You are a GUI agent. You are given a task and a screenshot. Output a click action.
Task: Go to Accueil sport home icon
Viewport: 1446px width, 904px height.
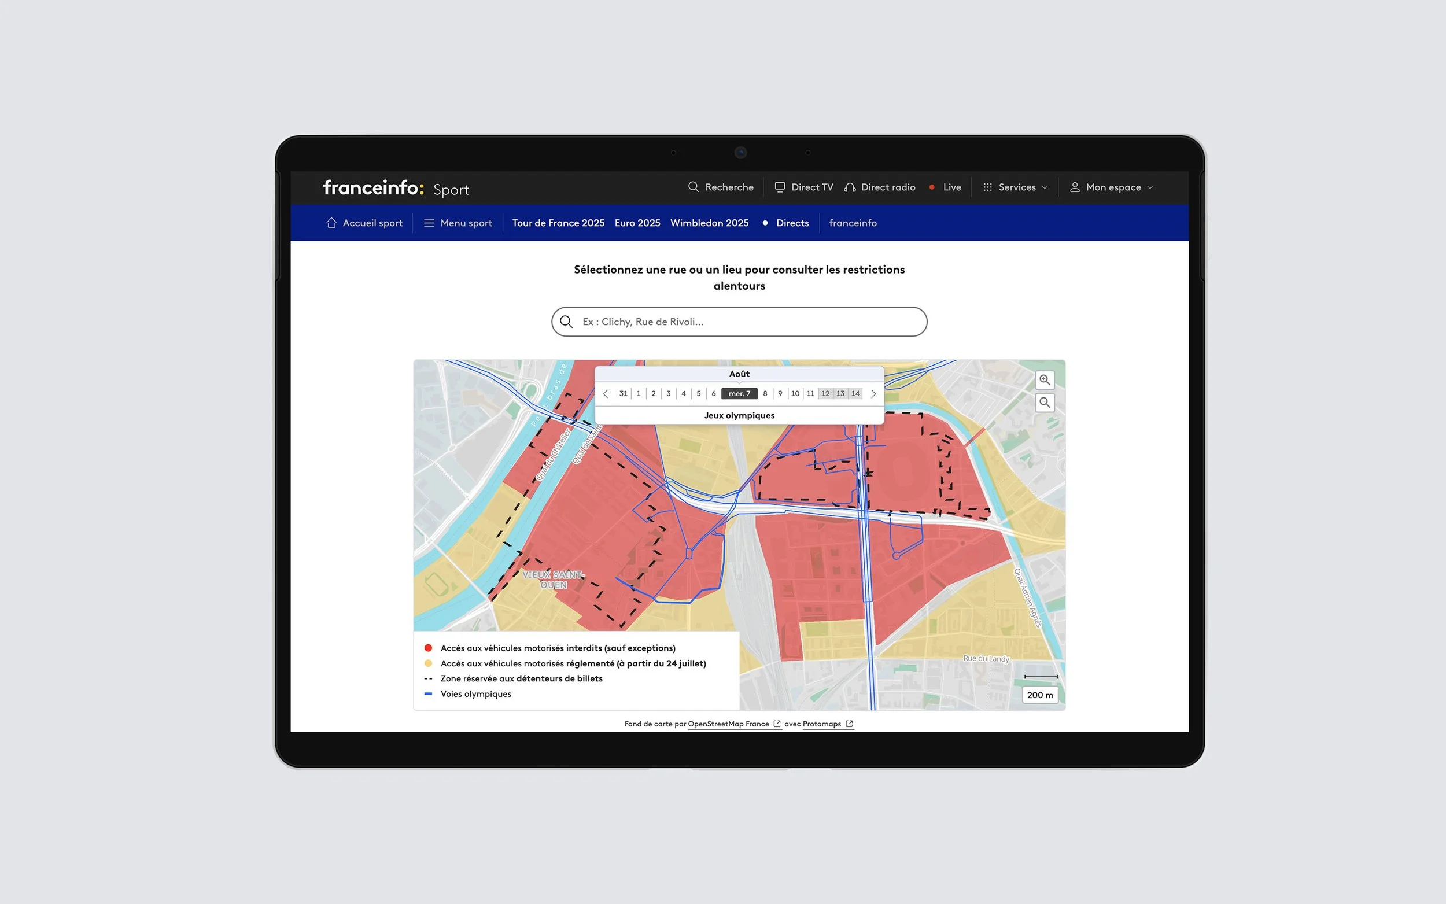pos(332,223)
